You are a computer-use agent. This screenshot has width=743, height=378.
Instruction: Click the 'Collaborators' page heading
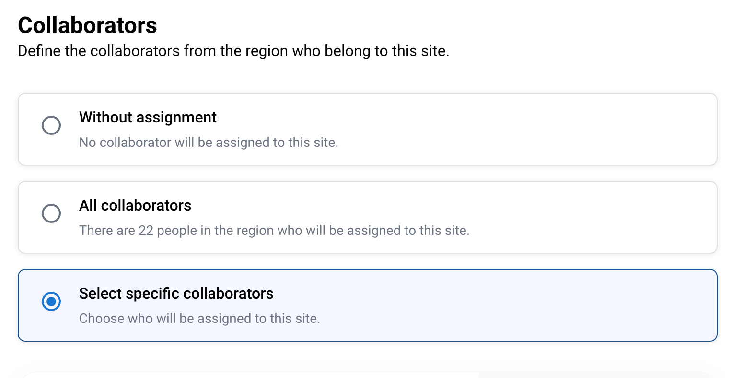pyautogui.click(x=87, y=25)
